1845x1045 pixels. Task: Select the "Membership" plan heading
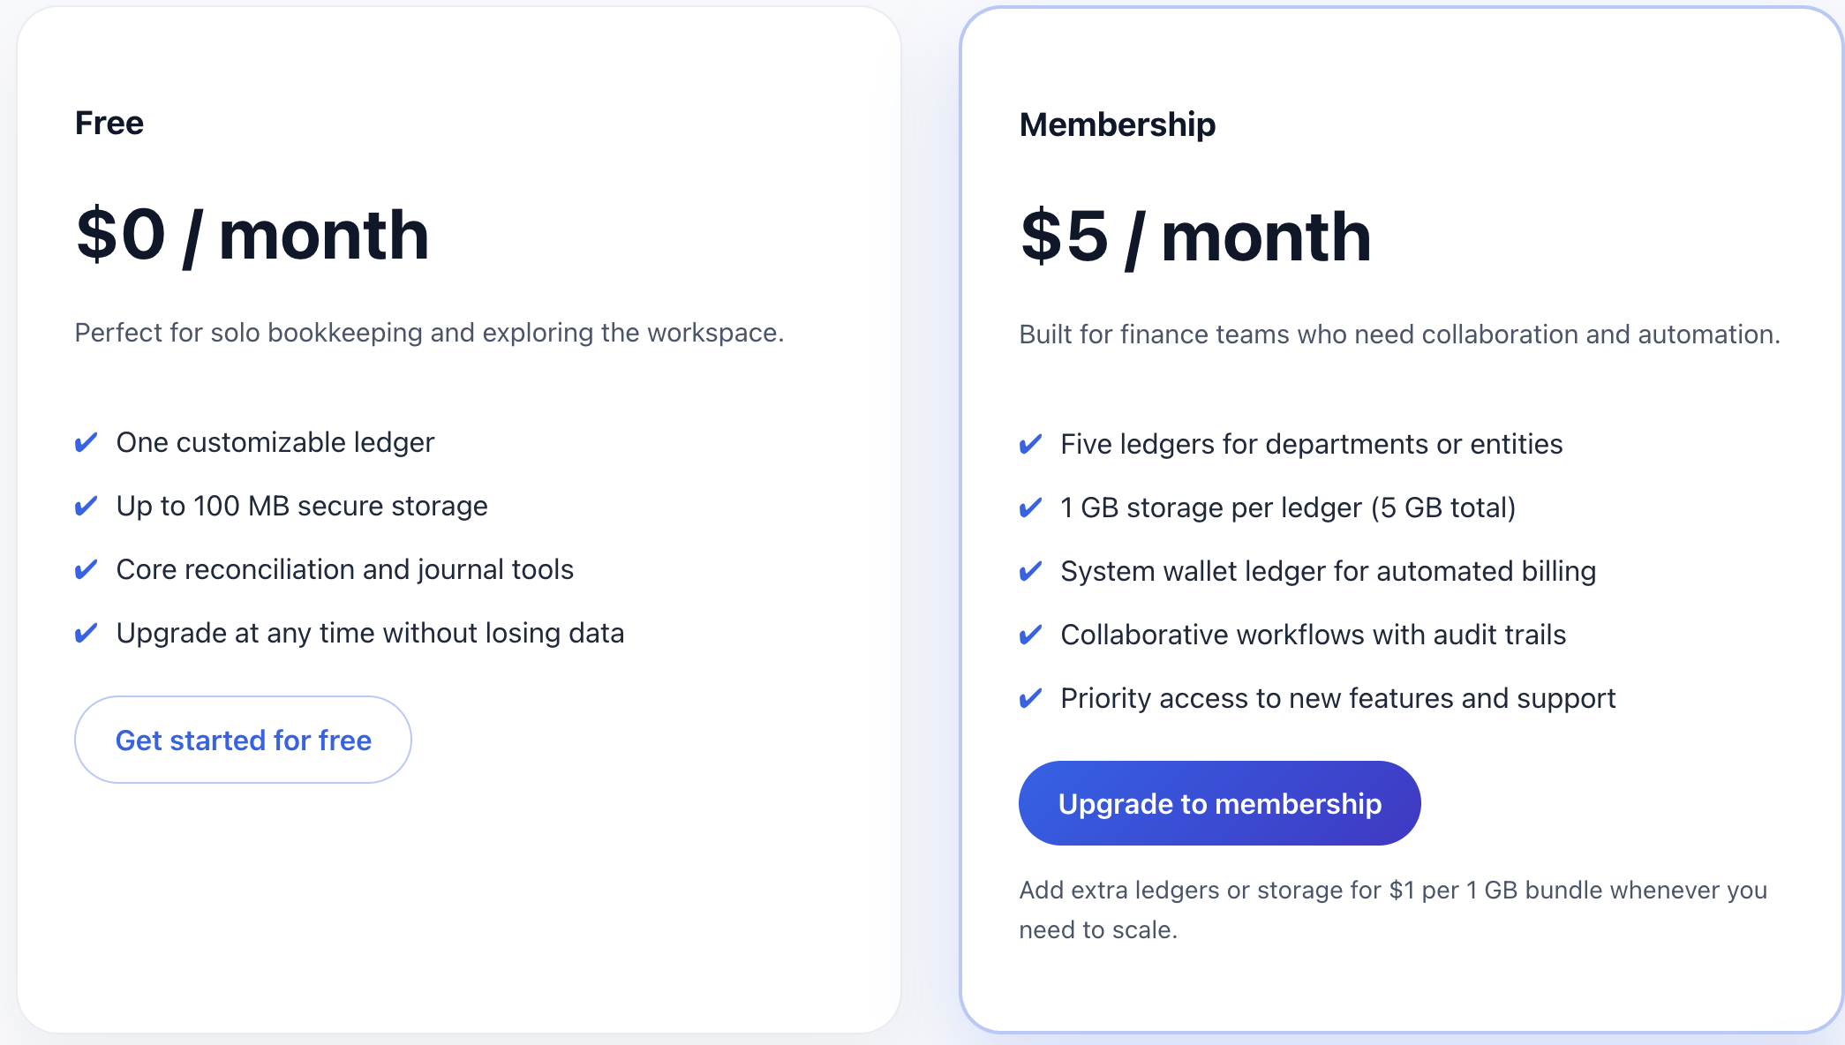pyautogui.click(x=1117, y=124)
